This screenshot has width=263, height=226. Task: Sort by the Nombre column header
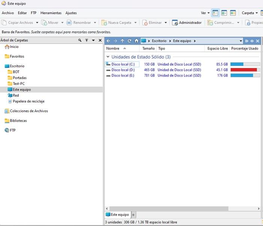122,48
